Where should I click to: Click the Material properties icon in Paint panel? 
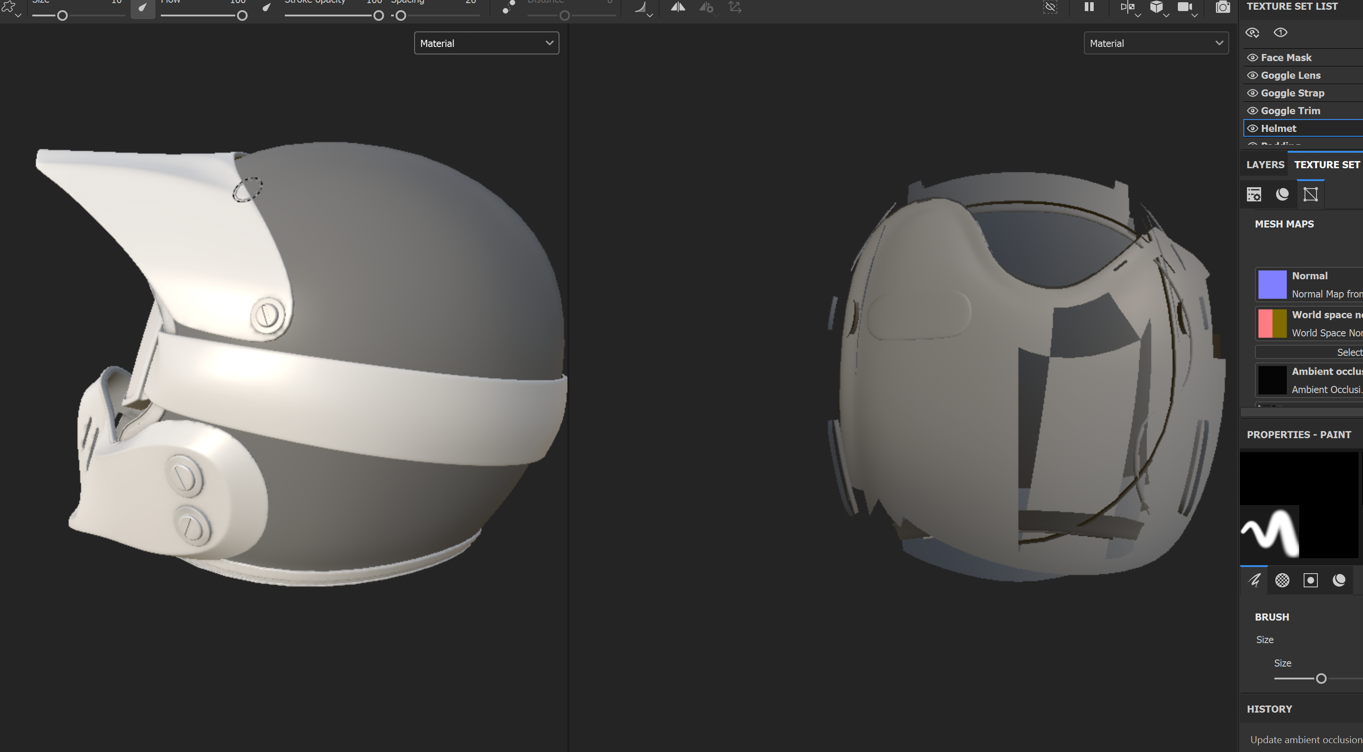[1339, 580]
